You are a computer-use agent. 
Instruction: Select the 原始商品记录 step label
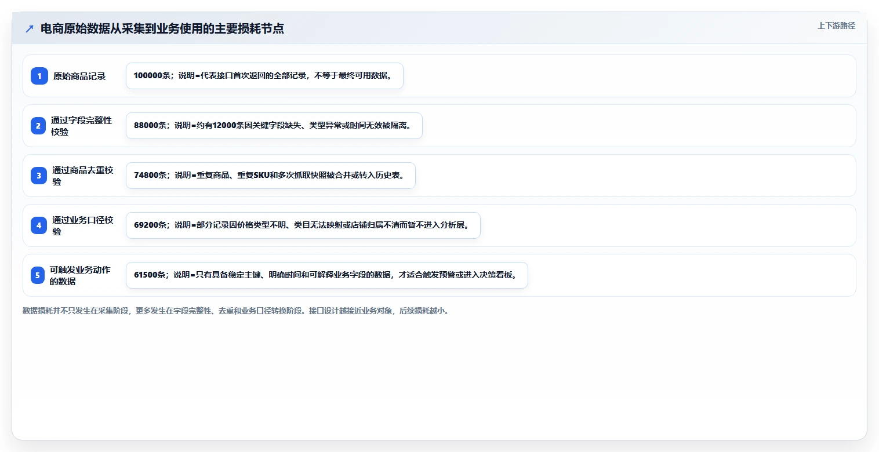79,76
